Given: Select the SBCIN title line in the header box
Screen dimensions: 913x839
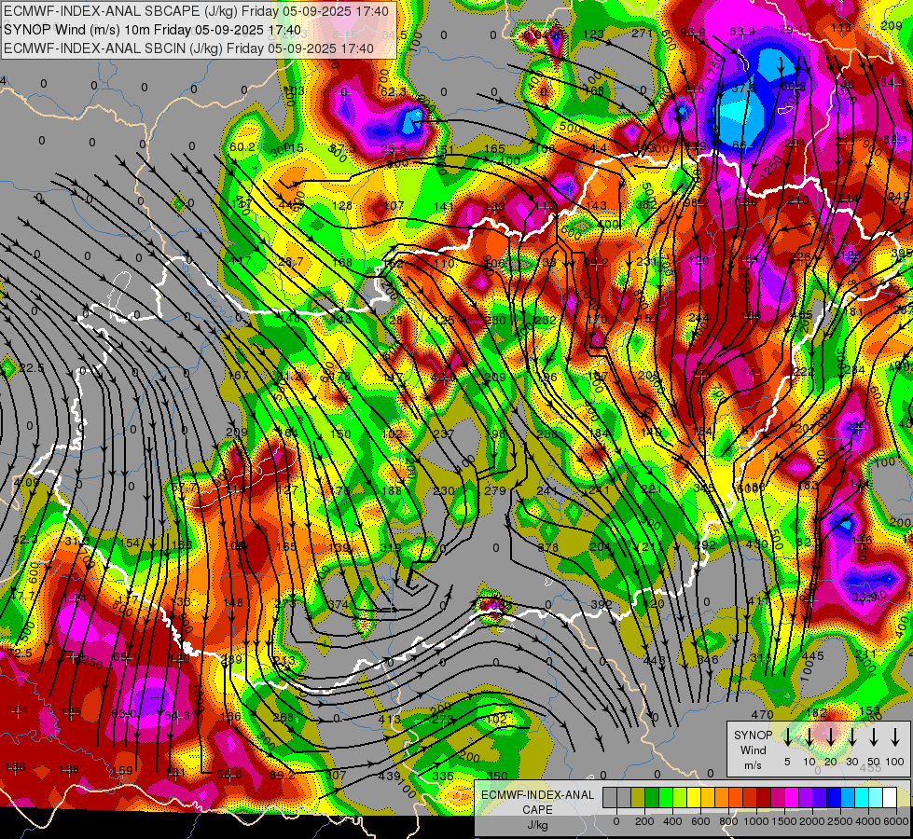Looking at the screenshot, I should tap(188, 48).
